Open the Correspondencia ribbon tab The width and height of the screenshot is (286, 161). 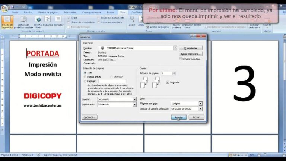[x=91, y=12]
